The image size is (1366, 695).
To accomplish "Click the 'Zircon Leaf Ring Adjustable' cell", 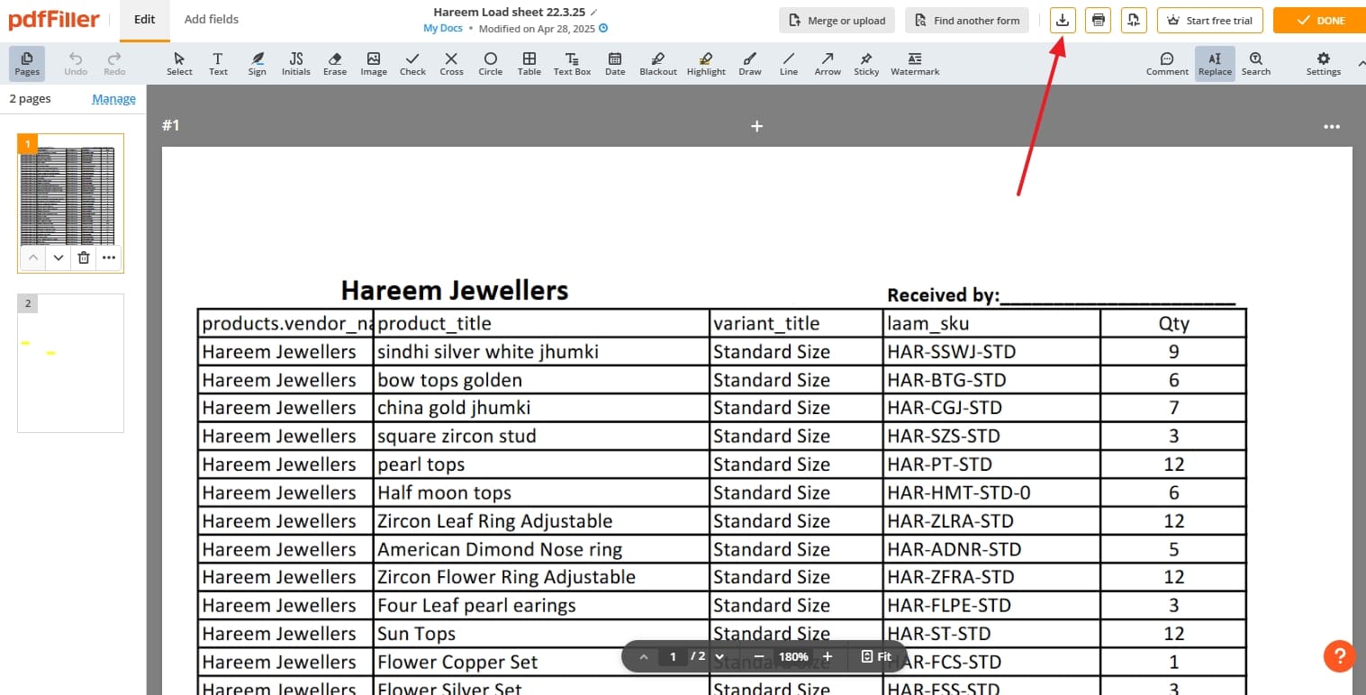I will (x=542, y=521).
